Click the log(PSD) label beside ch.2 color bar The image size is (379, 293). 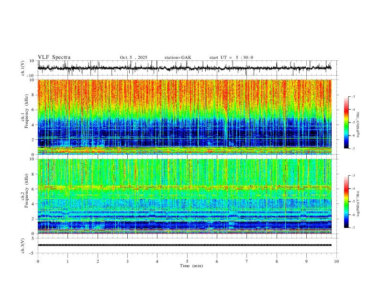358,204
